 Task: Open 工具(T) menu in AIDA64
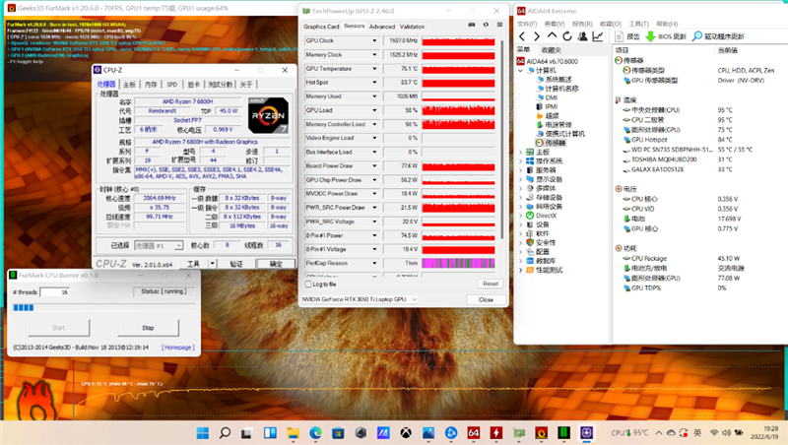(x=638, y=24)
